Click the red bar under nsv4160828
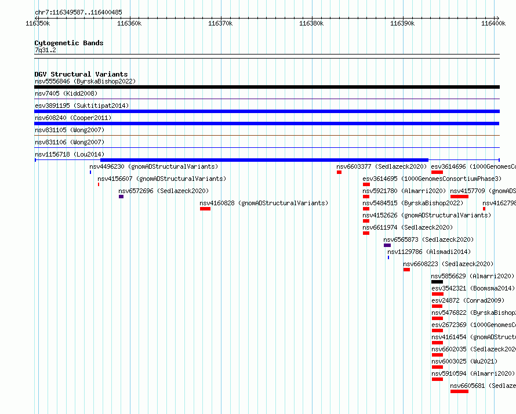Viewport: 516px width, 414px height. (205, 209)
